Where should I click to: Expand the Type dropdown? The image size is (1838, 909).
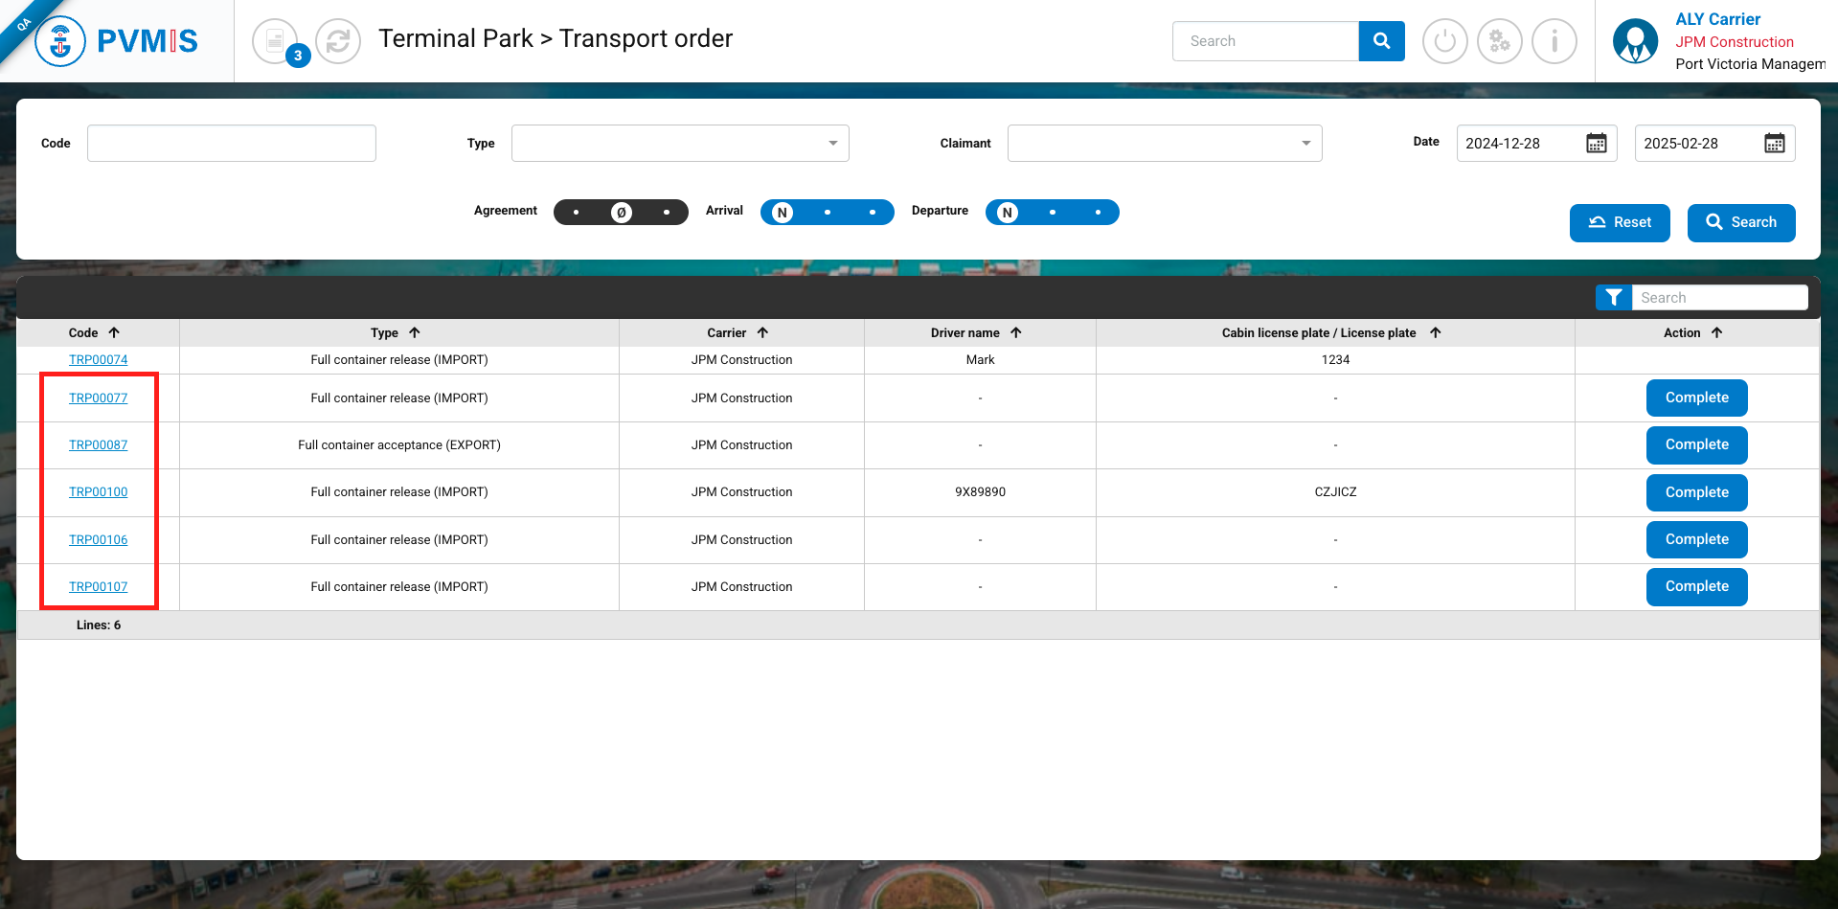[x=680, y=144]
